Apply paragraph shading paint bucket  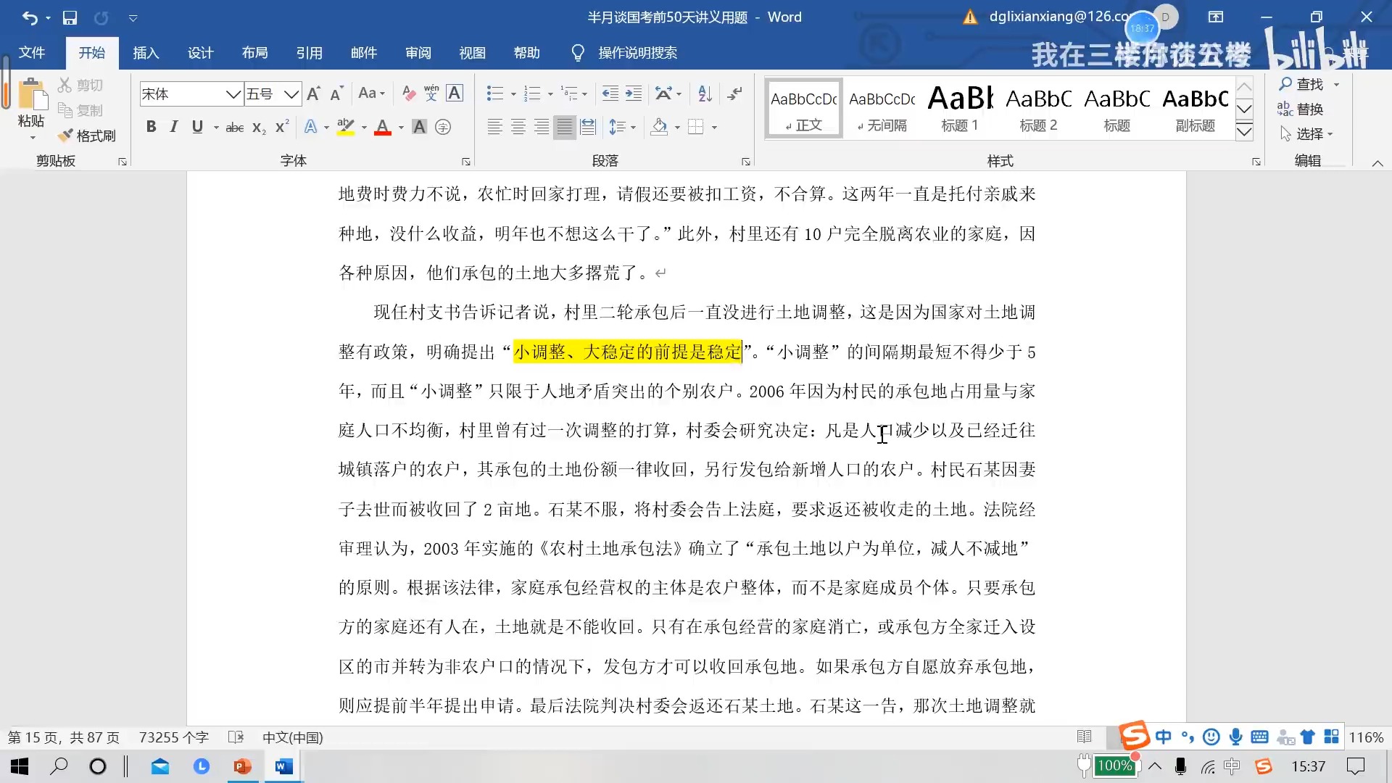click(x=659, y=127)
